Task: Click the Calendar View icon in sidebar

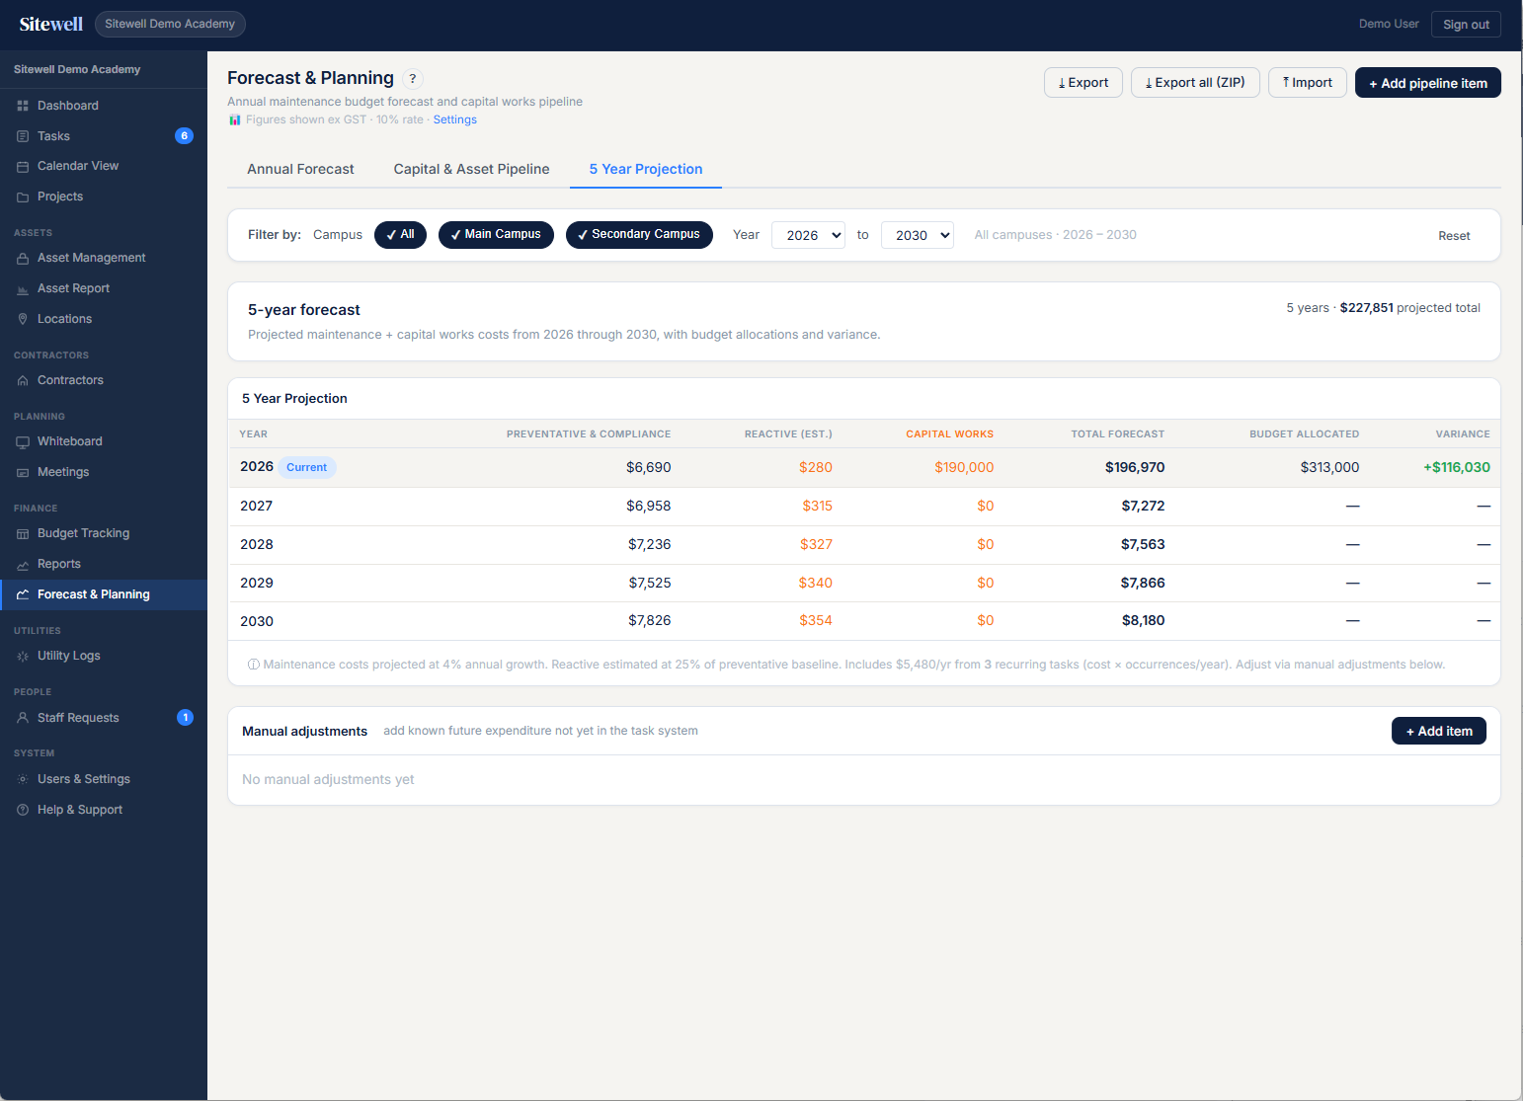Action: (x=23, y=166)
